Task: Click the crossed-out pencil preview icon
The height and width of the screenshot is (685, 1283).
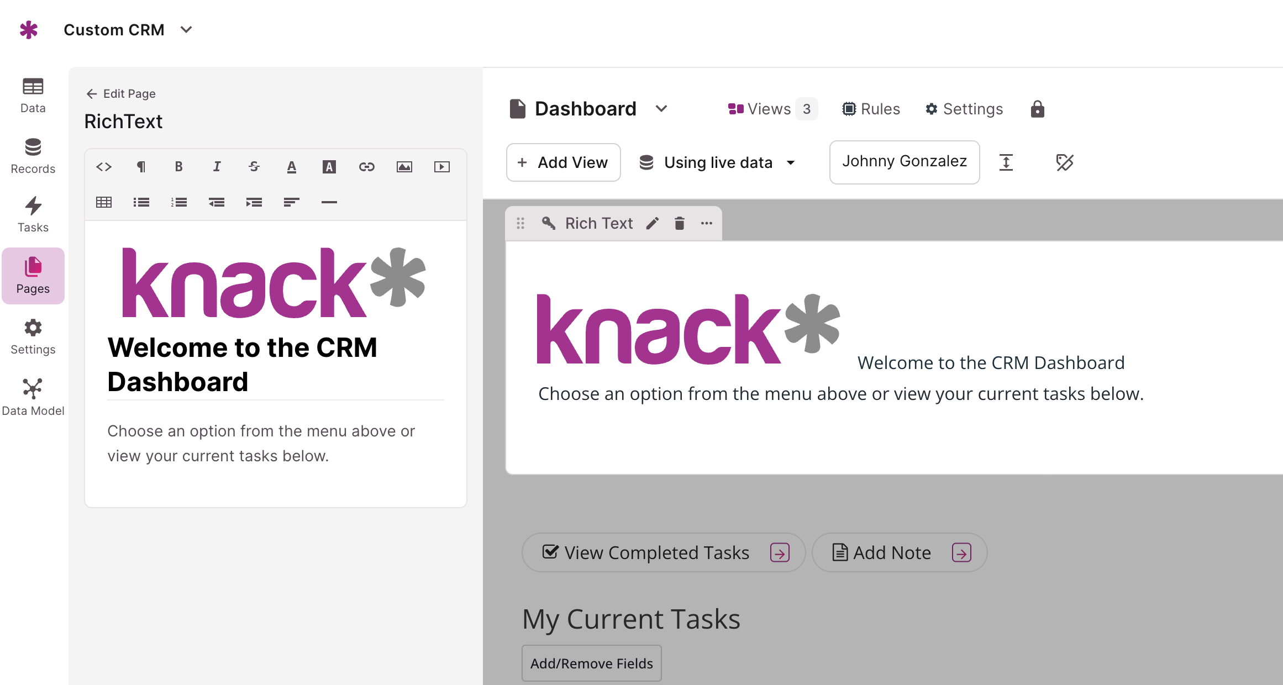Action: pos(1065,162)
